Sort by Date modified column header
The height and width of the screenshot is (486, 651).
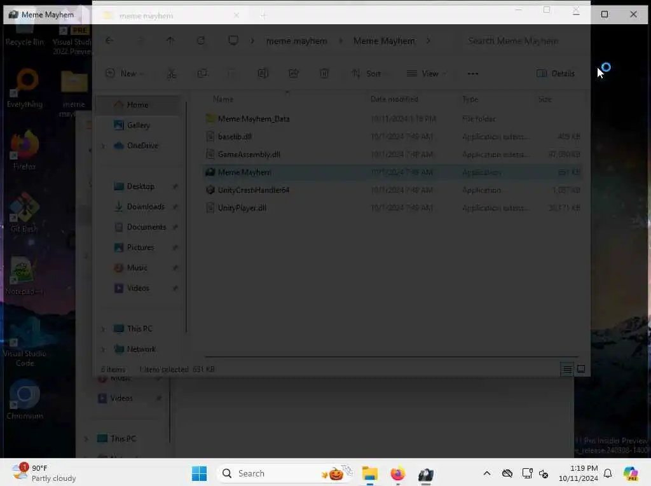tap(394, 99)
